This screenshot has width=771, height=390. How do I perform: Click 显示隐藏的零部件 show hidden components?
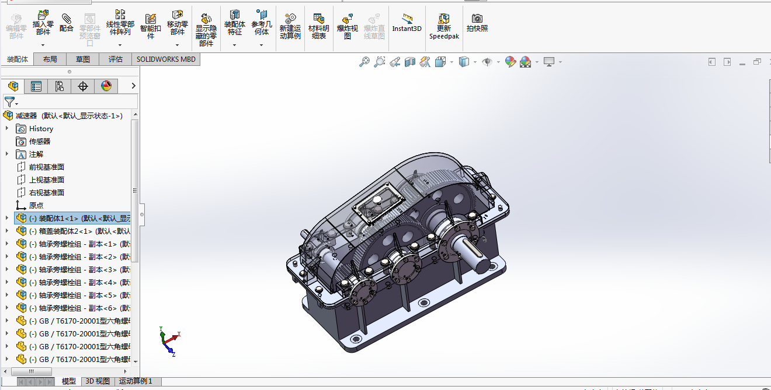[x=206, y=30]
